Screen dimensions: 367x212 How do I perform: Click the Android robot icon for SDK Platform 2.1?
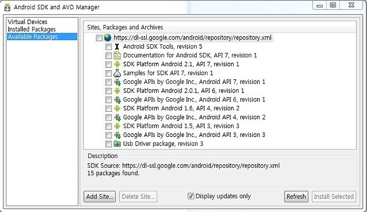pos(117,64)
